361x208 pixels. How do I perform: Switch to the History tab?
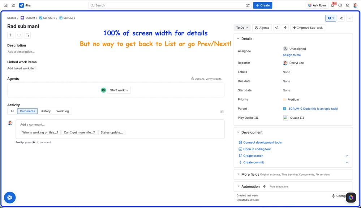[46, 111]
